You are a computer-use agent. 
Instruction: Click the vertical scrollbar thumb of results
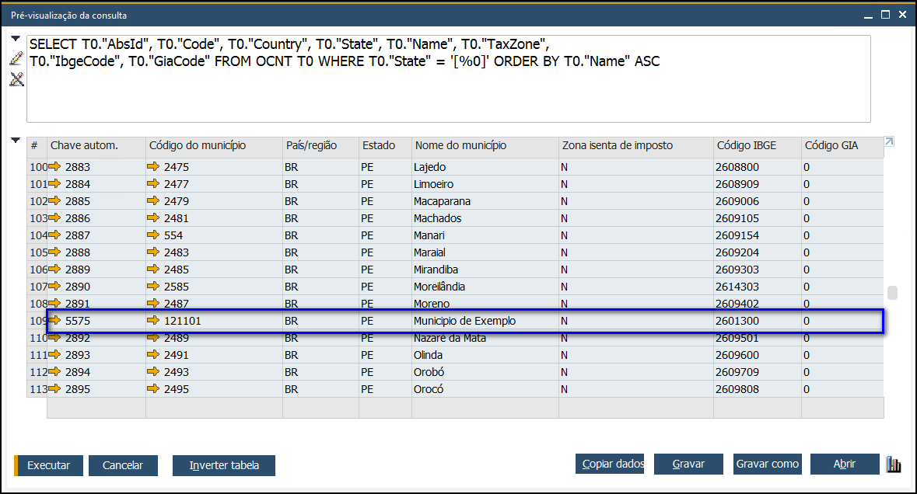(x=892, y=292)
